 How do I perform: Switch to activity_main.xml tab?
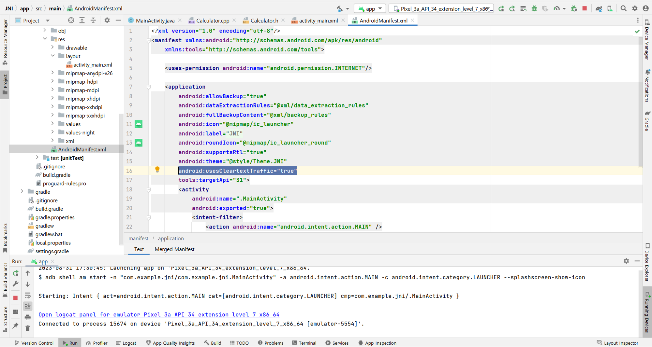tap(318, 21)
